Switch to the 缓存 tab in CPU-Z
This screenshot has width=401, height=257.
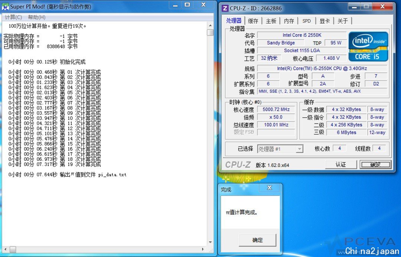[x=253, y=21]
